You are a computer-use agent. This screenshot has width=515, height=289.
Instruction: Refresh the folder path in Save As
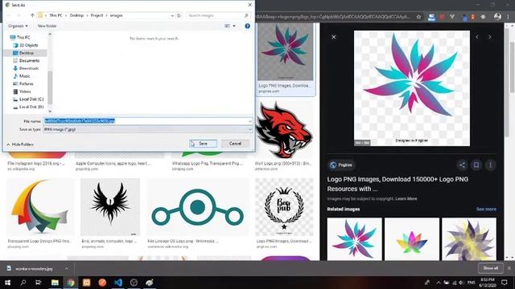[179, 15]
